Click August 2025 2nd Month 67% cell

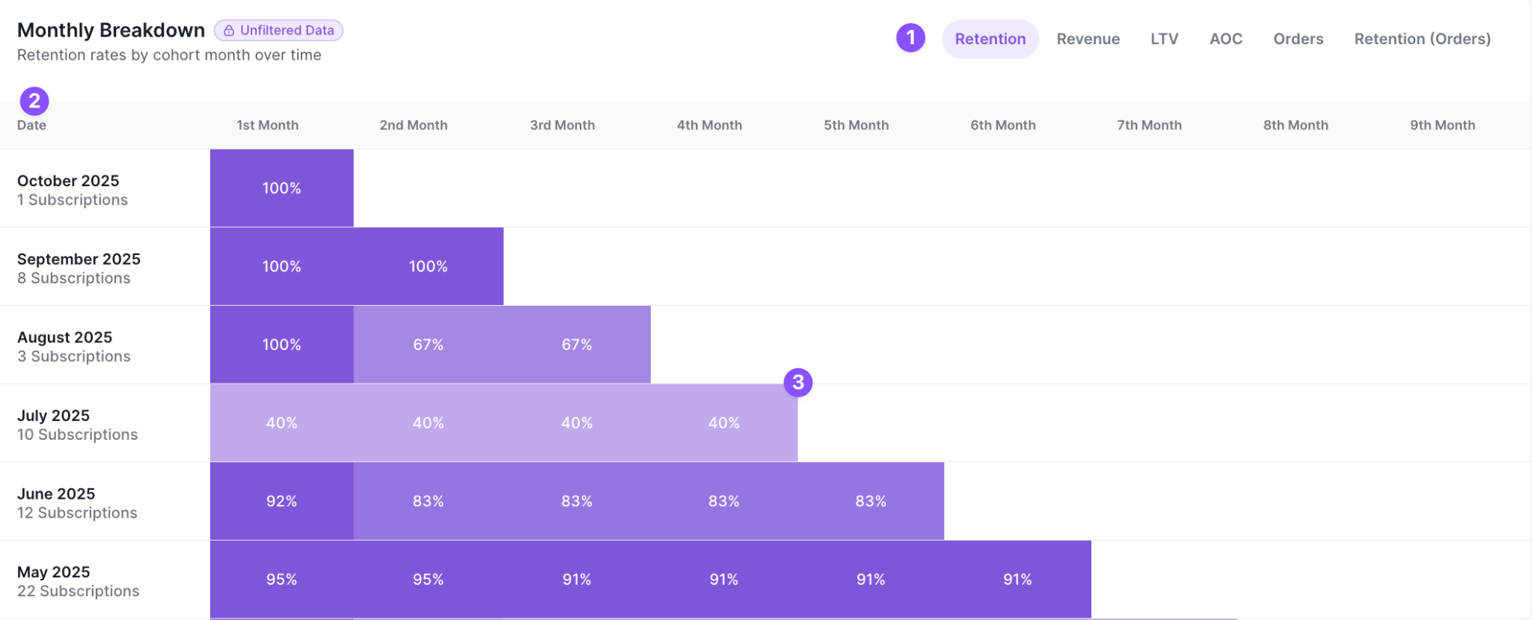(429, 345)
